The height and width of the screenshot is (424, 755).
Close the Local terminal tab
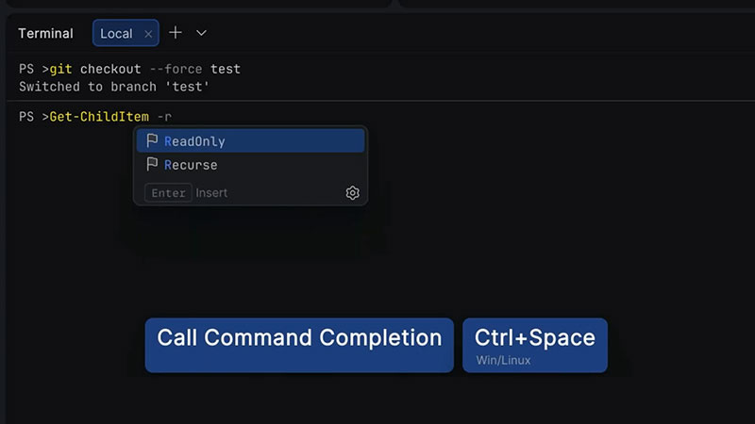pos(148,34)
